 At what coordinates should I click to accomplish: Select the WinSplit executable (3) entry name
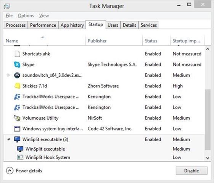click(x=45, y=139)
